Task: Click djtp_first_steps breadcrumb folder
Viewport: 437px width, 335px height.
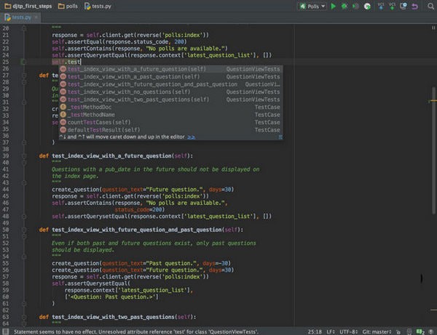Action: tap(32, 5)
